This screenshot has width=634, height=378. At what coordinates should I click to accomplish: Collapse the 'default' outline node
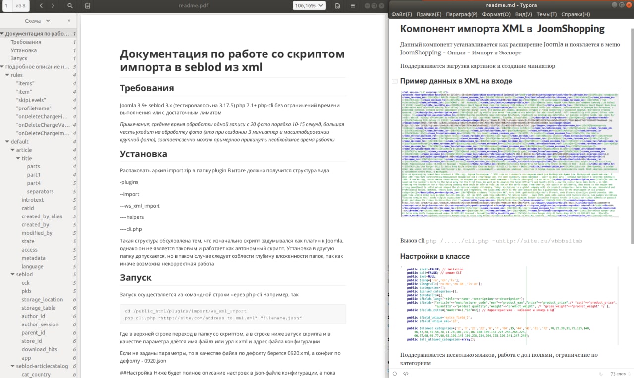pos(7,142)
